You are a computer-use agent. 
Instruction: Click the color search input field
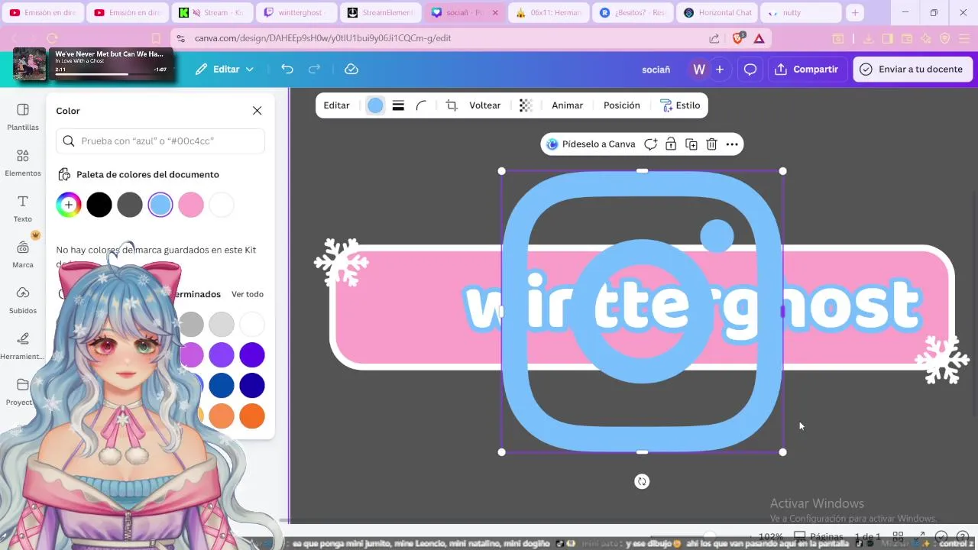coord(160,141)
